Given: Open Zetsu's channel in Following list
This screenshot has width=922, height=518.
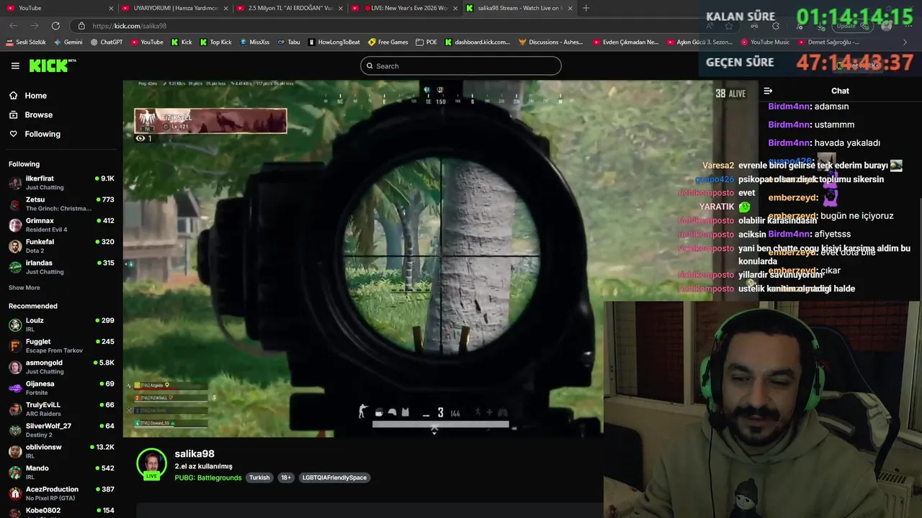Looking at the screenshot, I should coord(61,204).
